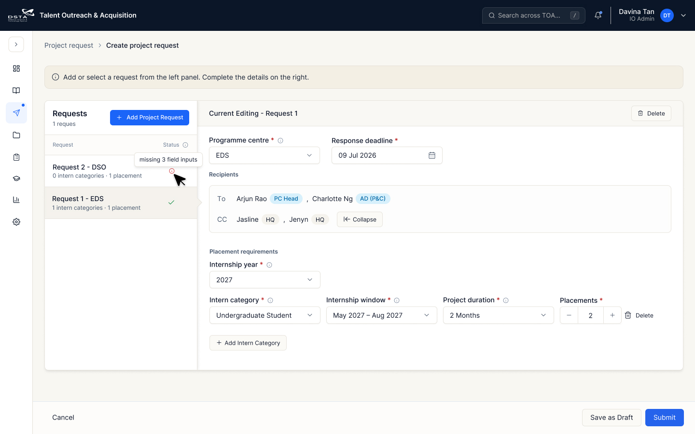Click CC recipient Jasline
695x434 pixels.
click(248, 219)
